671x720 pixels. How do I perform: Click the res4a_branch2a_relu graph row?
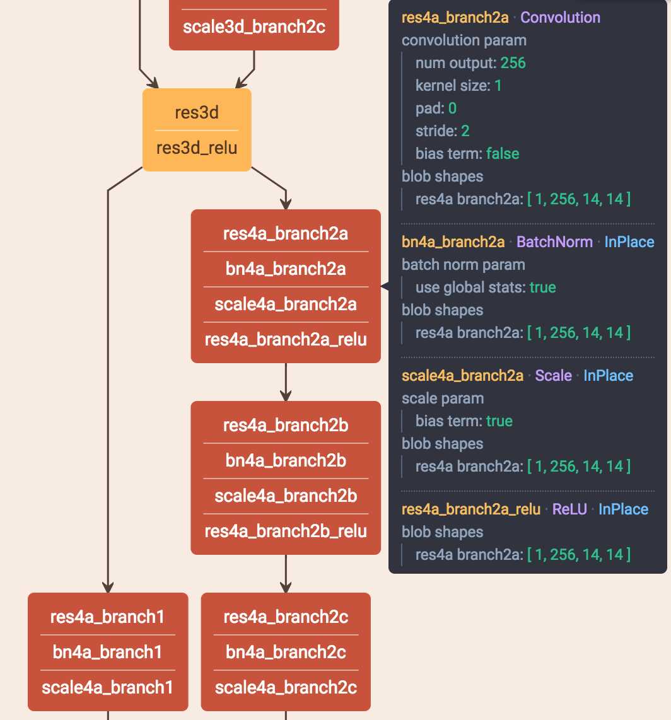(286, 339)
